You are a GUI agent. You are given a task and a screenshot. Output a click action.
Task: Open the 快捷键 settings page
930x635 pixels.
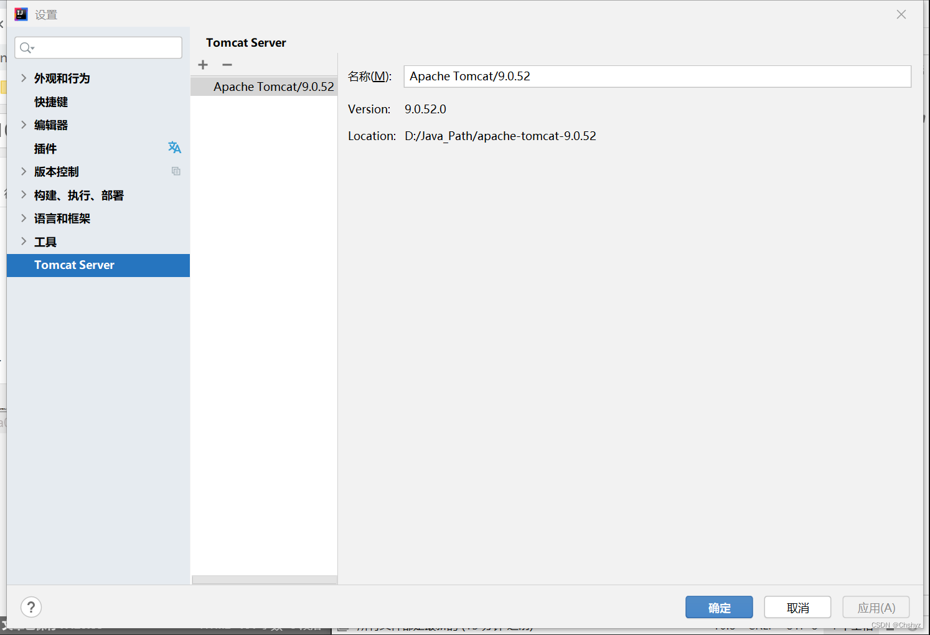[51, 102]
